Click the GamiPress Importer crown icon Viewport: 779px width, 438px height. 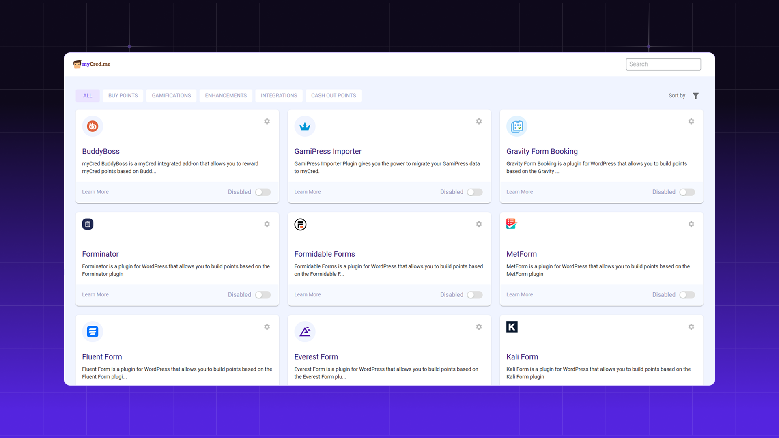coord(305,126)
